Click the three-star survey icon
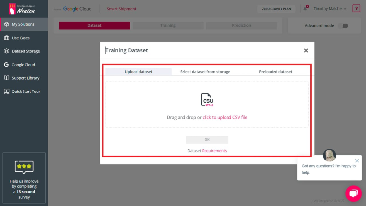This screenshot has height=206, width=366. (24, 167)
